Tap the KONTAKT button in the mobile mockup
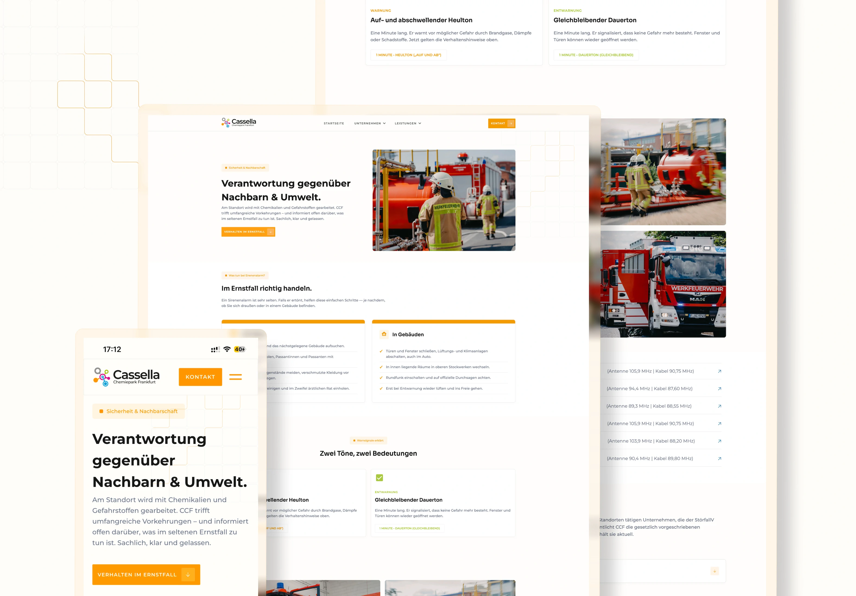 pos(200,377)
